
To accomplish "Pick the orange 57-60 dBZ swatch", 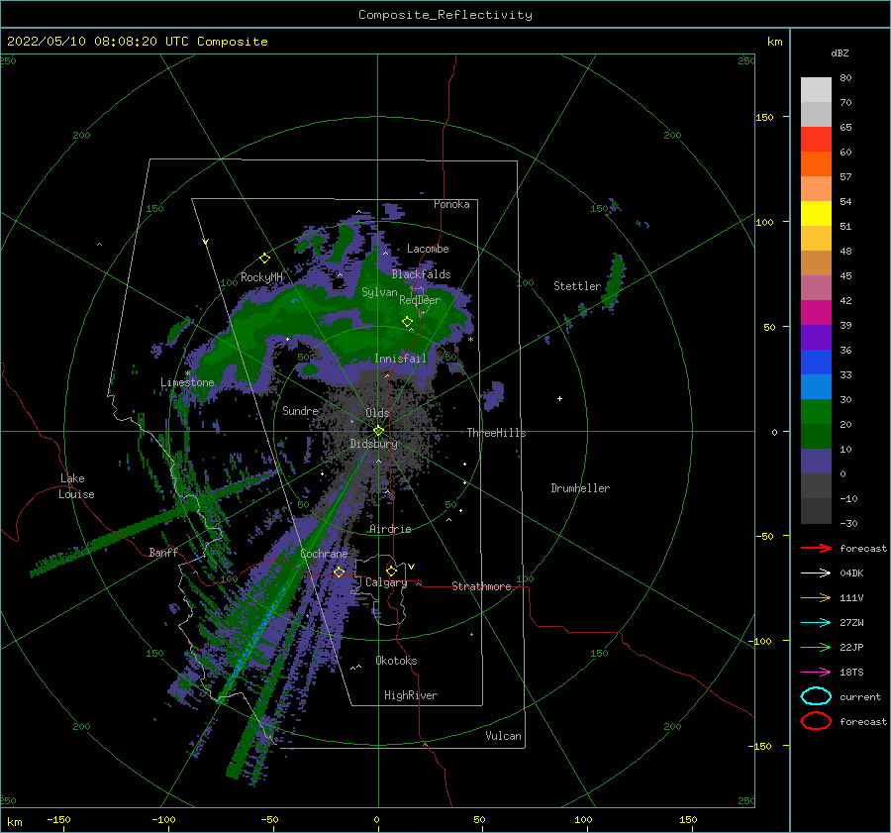I will point(816,163).
